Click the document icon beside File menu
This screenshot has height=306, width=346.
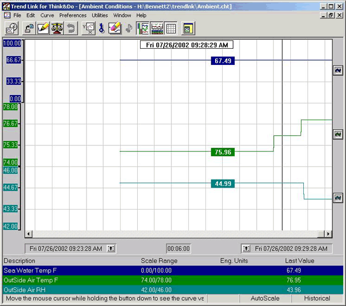click(7, 15)
